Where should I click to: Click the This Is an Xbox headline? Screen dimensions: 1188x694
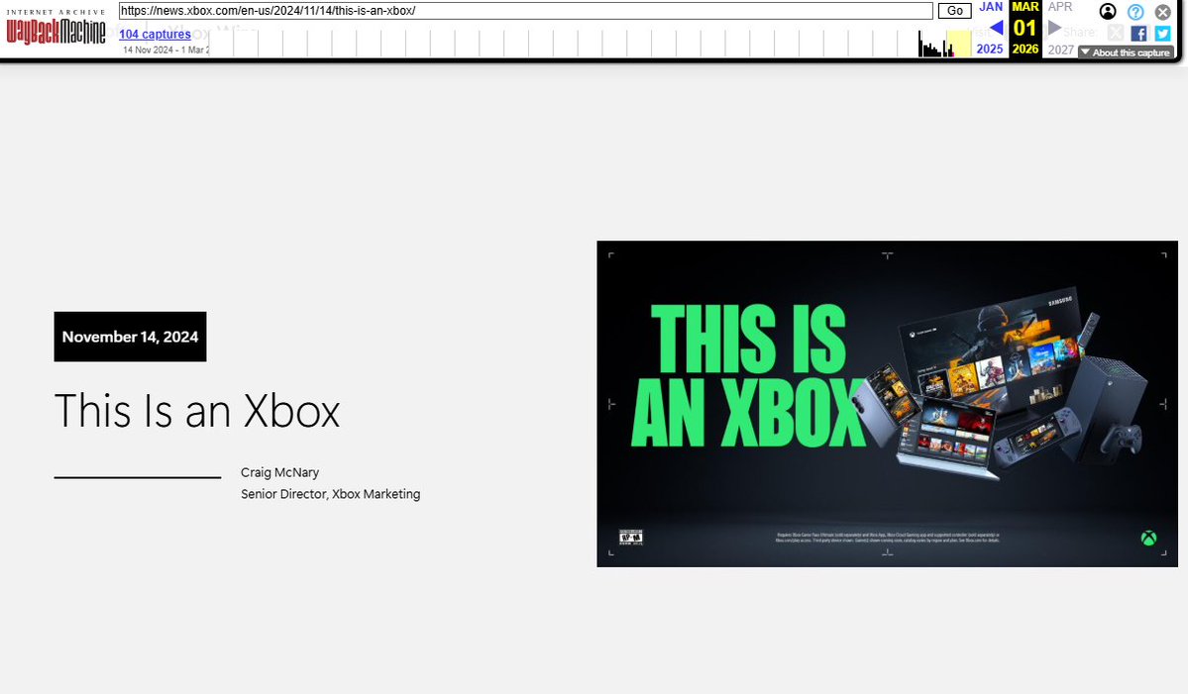click(197, 411)
